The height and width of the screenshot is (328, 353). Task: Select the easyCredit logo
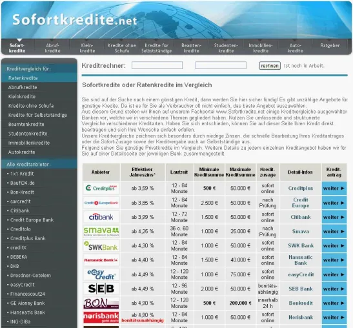[101, 274]
